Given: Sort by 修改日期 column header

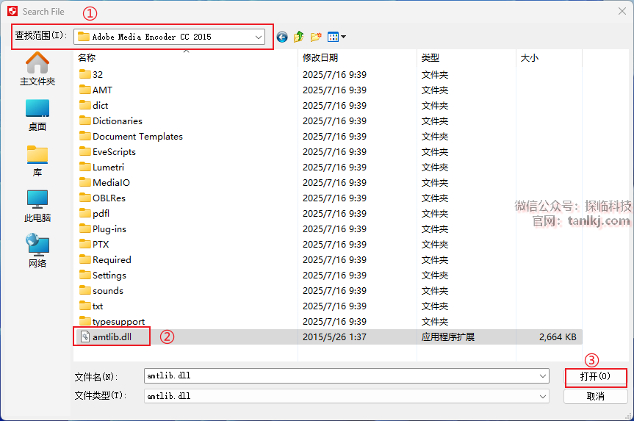Looking at the screenshot, I should coord(357,58).
